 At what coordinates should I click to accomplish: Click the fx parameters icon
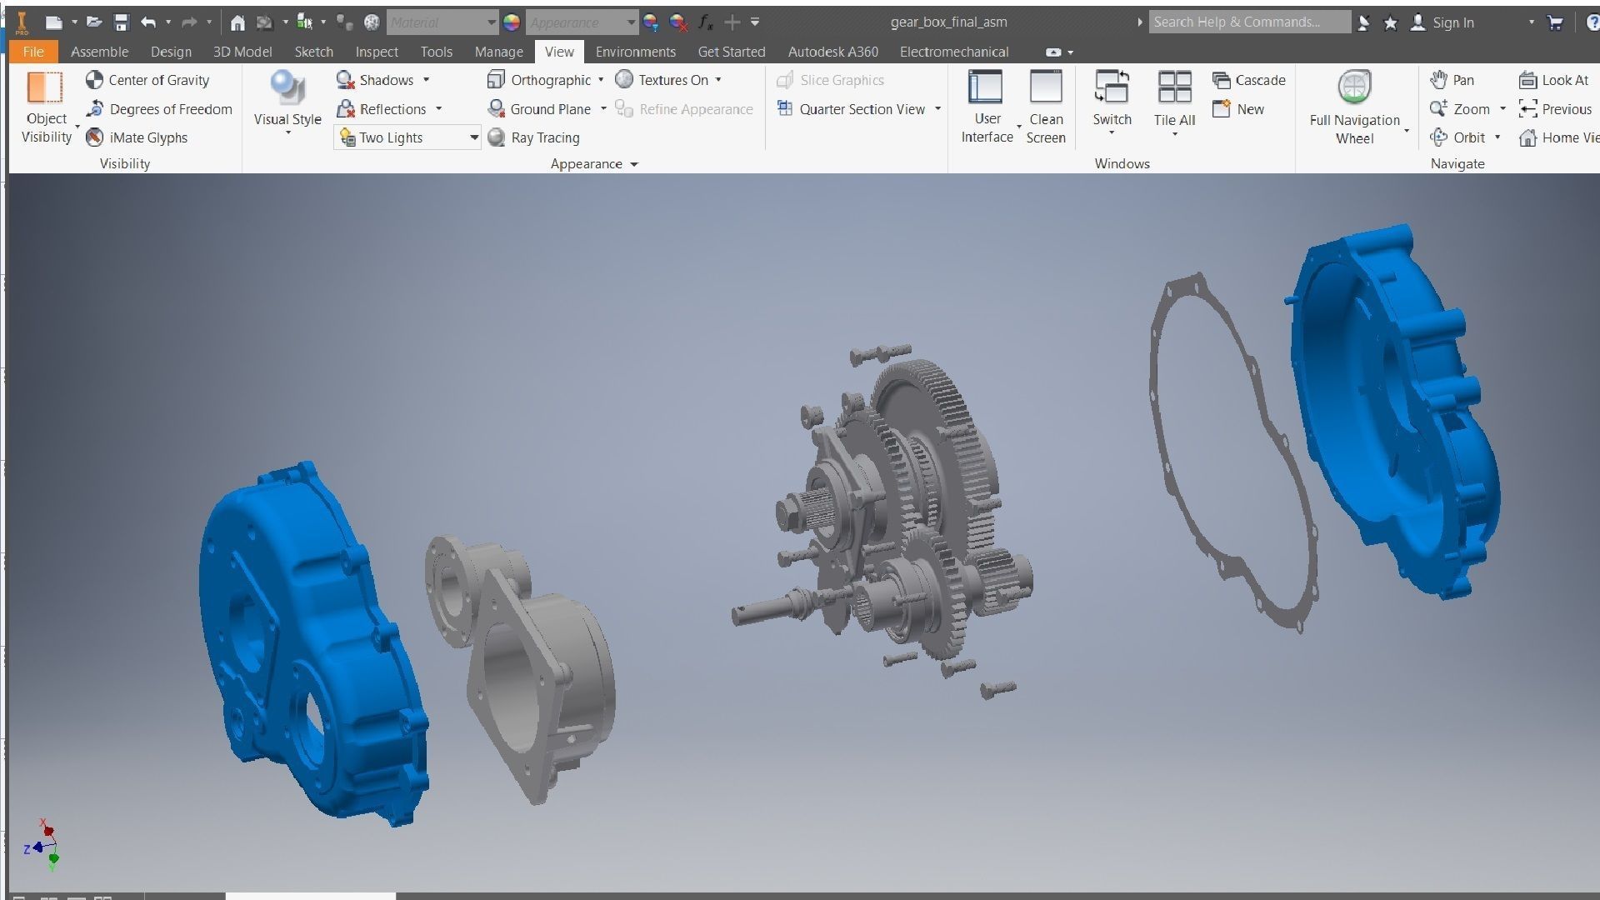(x=705, y=22)
